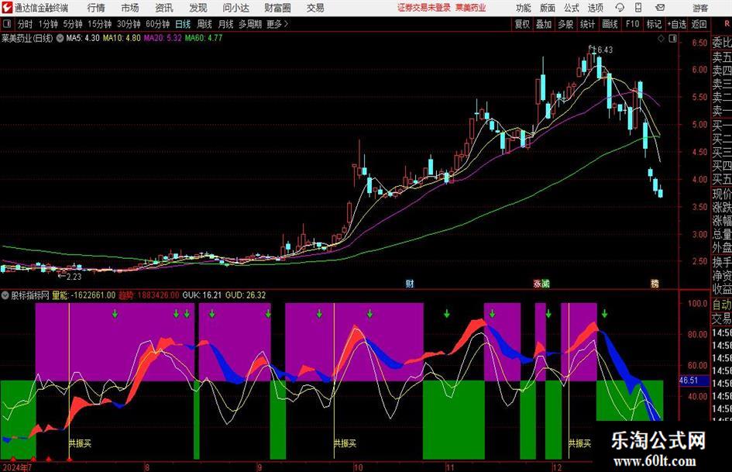Open the mail envelope icon
This screenshot has height=472, width=732.
click(660, 8)
